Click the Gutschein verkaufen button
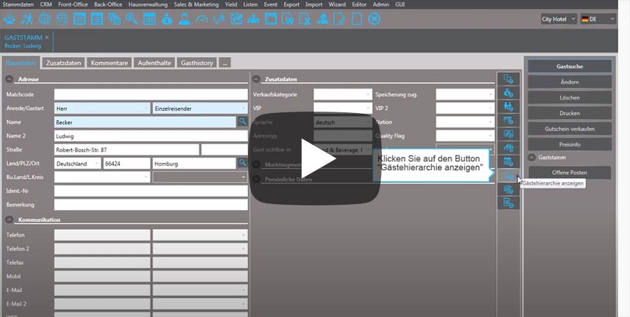The width and height of the screenshot is (630, 317). point(570,129)
